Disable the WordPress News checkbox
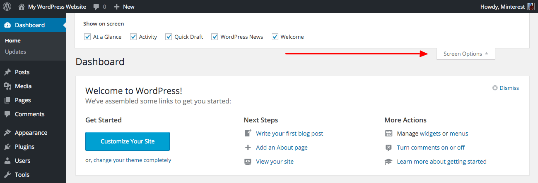 [x=215, y=37]
